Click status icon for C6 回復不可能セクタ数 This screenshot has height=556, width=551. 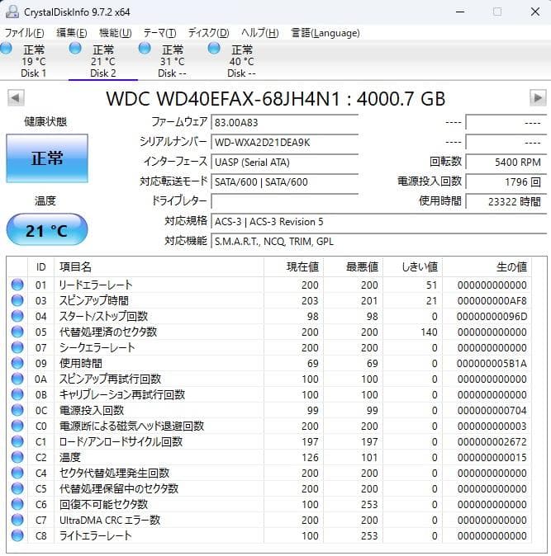[17, 504]
